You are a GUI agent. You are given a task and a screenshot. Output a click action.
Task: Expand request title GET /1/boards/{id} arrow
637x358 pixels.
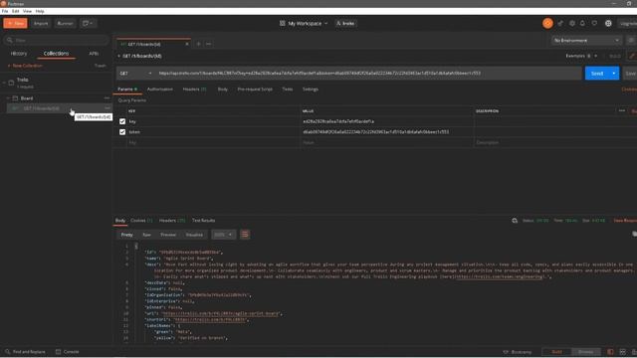118,56
